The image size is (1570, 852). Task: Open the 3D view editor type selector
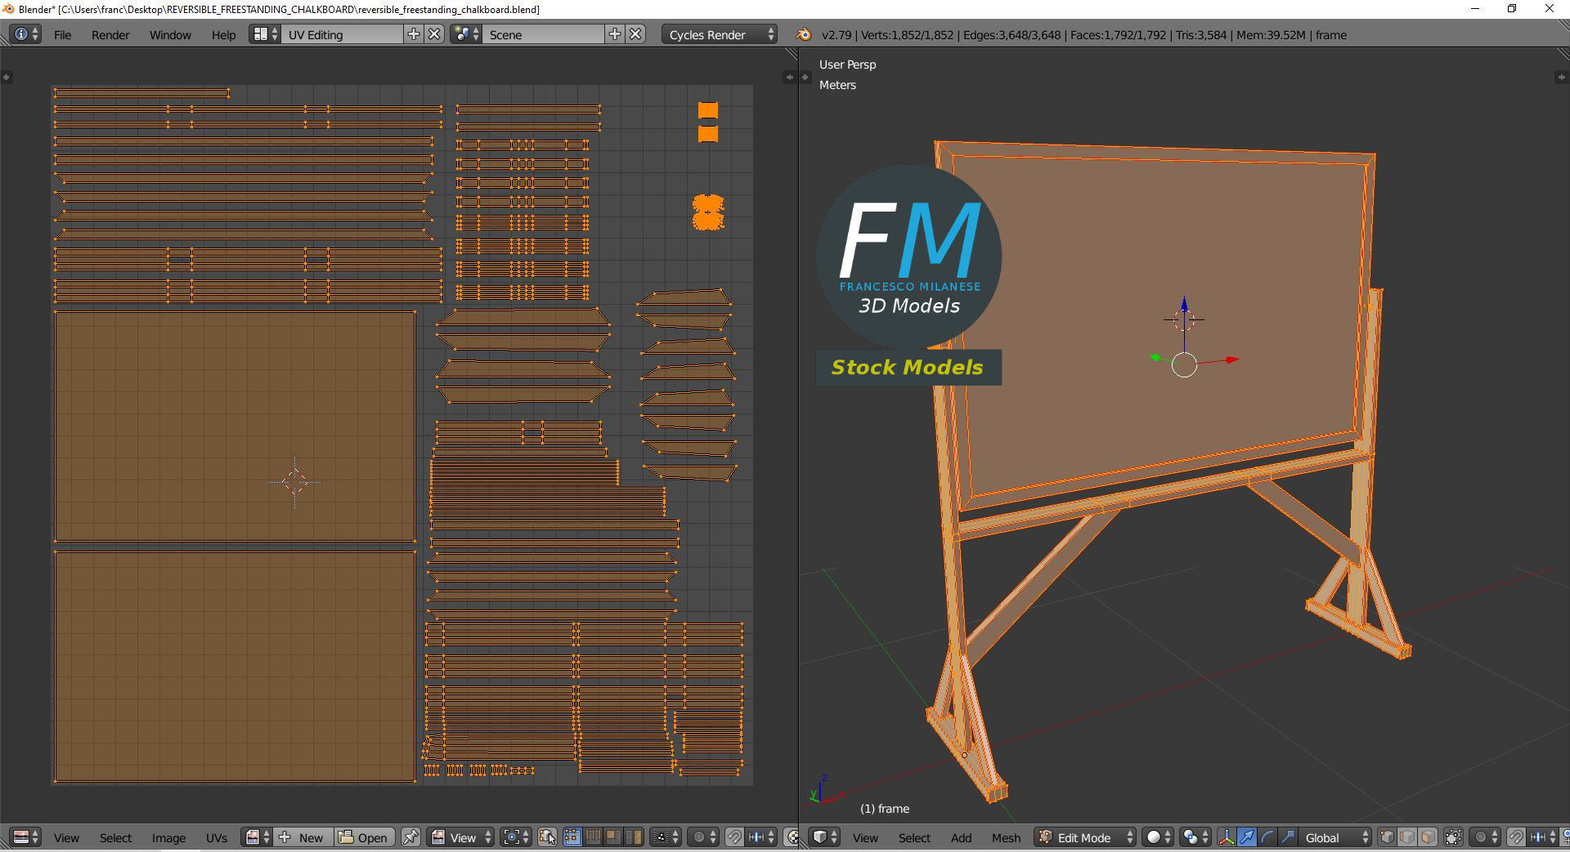pyautogui.click(x=824, y=837)
